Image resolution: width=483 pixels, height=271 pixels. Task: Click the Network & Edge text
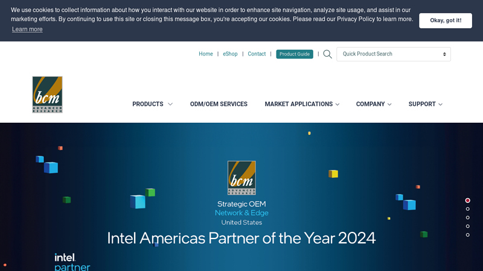(241, 213)
